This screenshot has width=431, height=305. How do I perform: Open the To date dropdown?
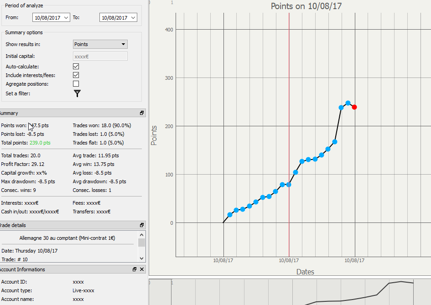pyautogui.click(x=133, y=18)
